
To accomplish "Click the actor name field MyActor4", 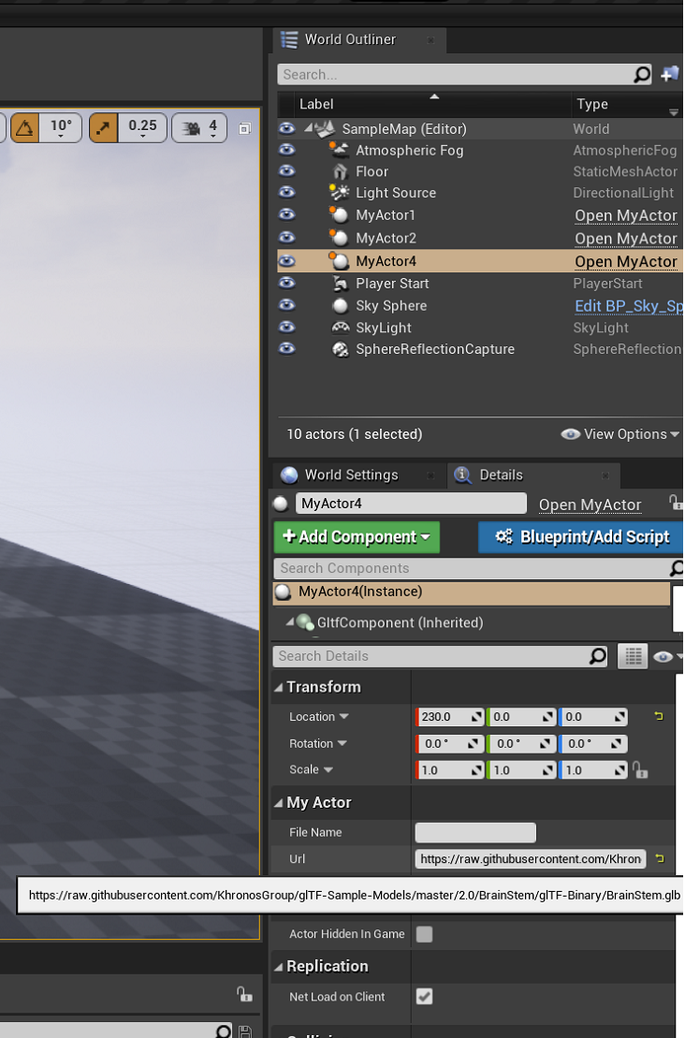I will pos(411,504).
